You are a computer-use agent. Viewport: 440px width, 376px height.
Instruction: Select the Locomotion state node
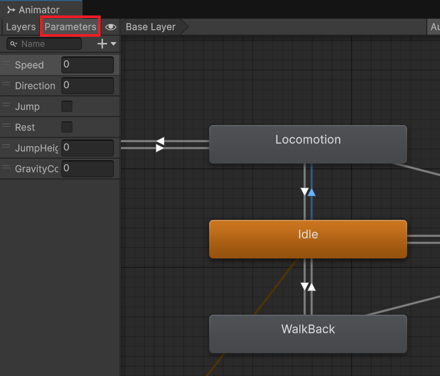pos(308,144)
